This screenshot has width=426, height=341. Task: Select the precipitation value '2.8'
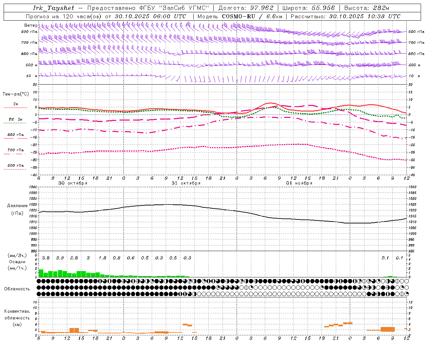click(74, 258)
